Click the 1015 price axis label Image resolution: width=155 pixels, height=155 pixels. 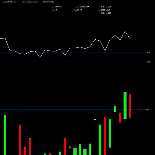coord(148,62)
